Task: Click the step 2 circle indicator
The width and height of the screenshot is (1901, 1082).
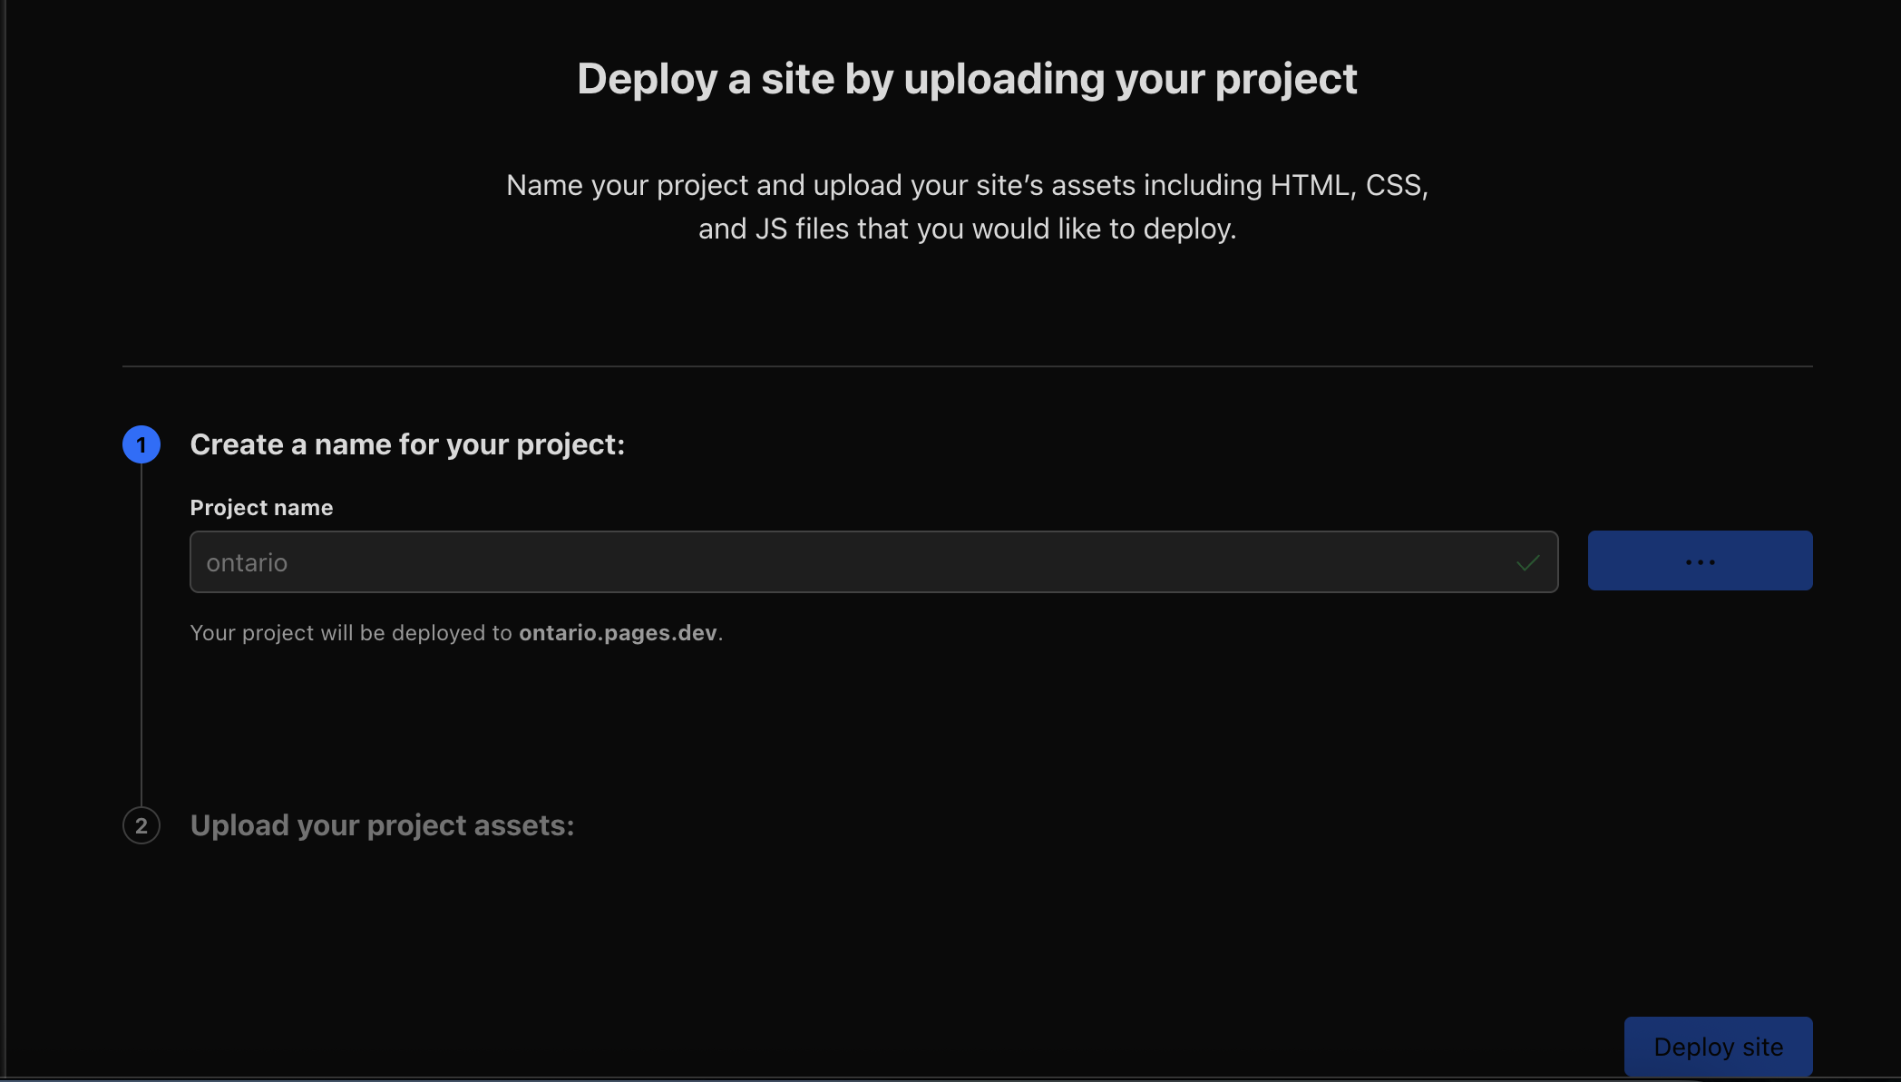Action: click(x=141, y=825)
